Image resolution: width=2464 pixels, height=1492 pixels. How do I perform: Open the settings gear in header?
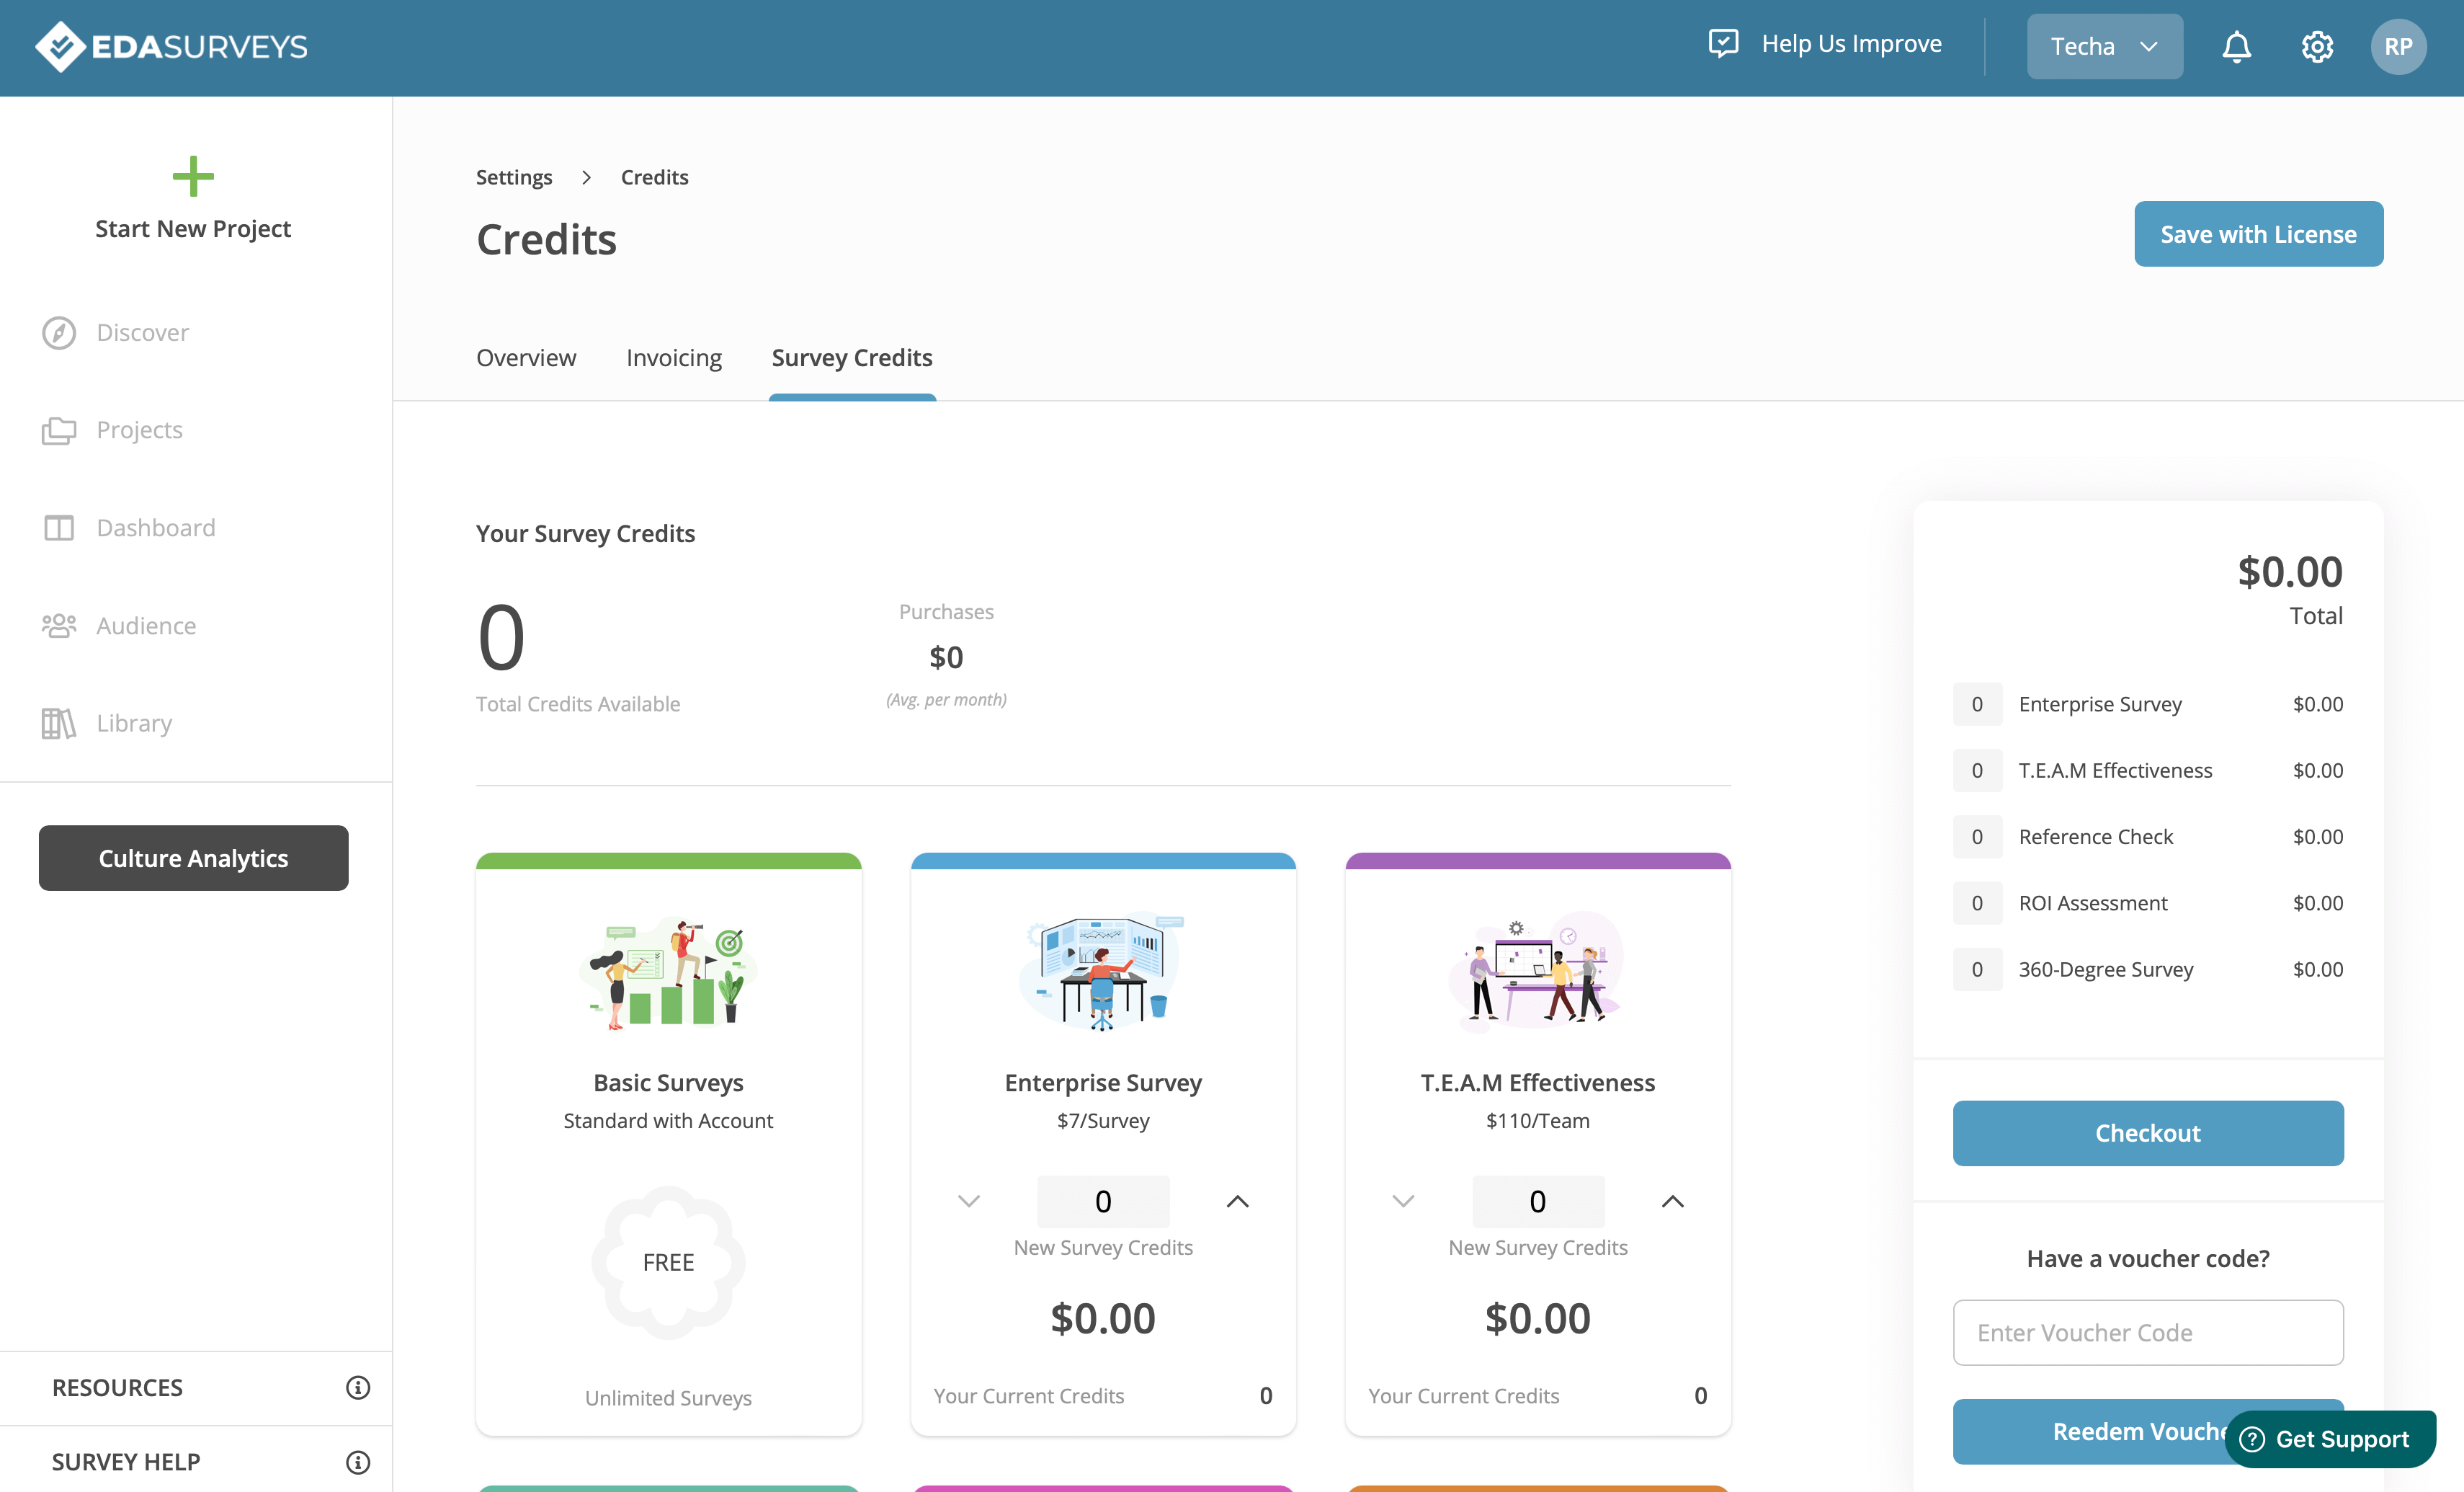pos(2316,47)
